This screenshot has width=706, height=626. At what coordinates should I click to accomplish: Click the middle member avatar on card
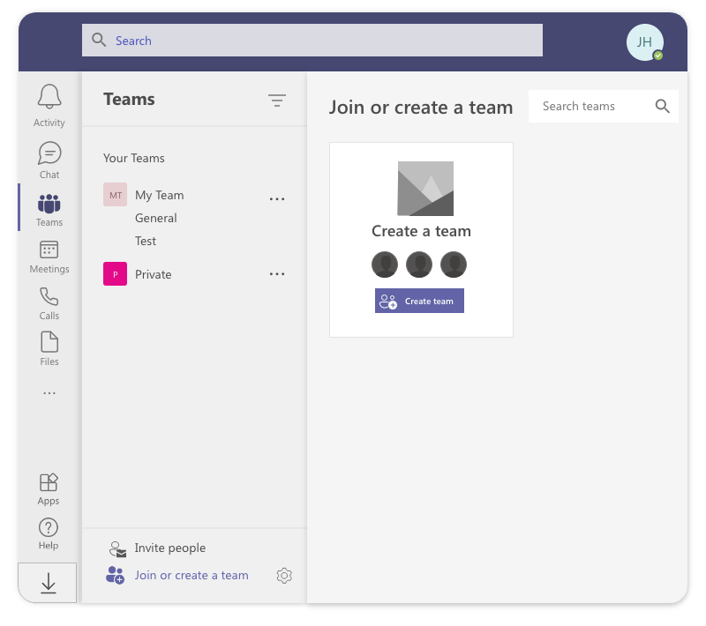419,265
